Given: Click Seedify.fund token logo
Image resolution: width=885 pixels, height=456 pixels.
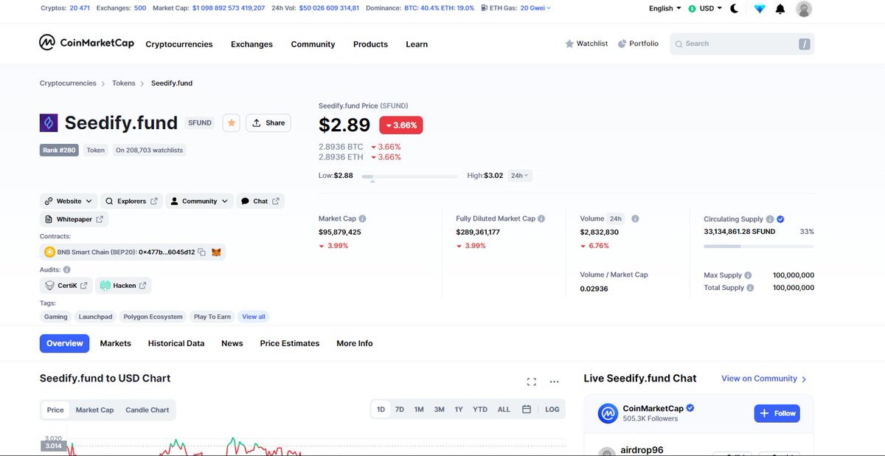Looking at the screenshot, I should pyautogui.click(x=49, y=123).
